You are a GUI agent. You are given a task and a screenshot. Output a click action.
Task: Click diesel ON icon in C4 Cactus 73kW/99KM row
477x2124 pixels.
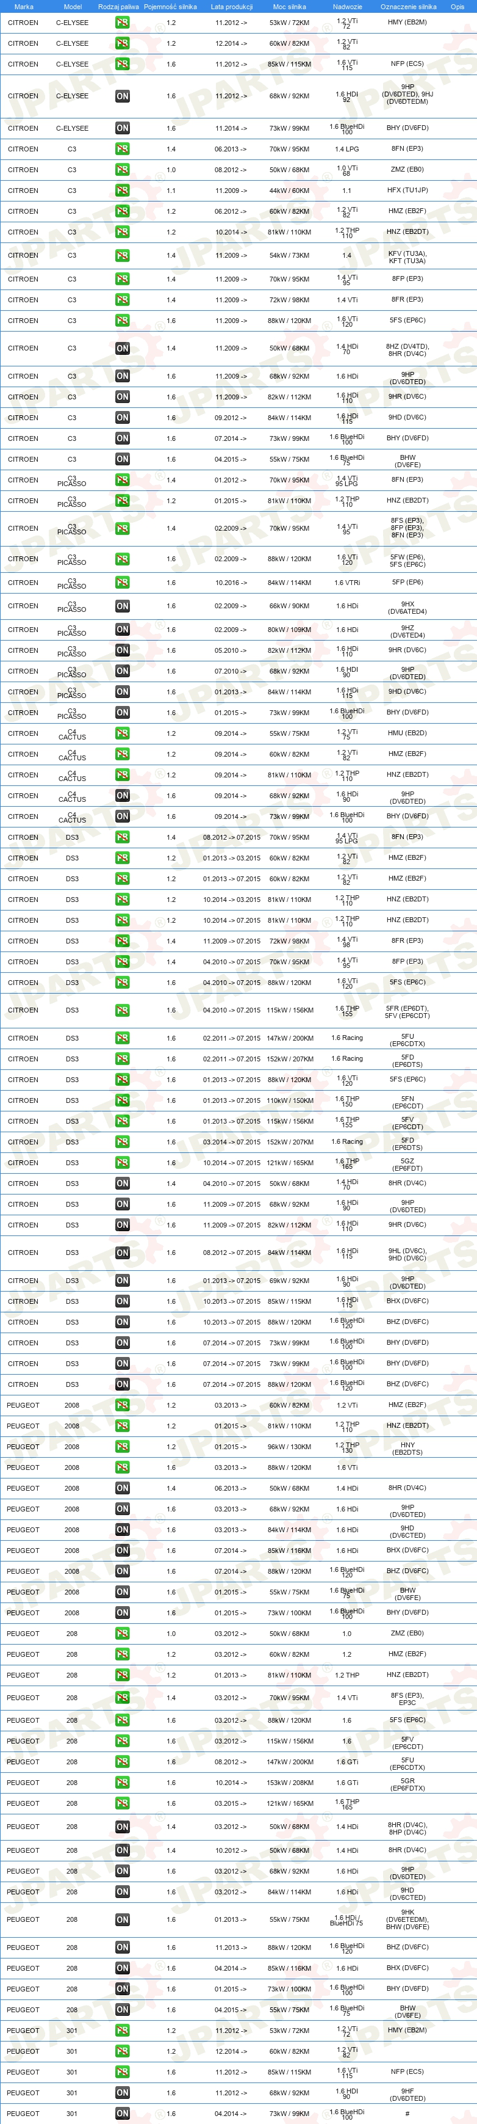pyautogui.click(x=122, y=817)
